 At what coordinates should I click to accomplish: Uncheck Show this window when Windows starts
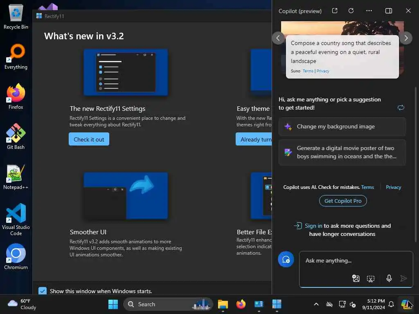coord(43,291)
